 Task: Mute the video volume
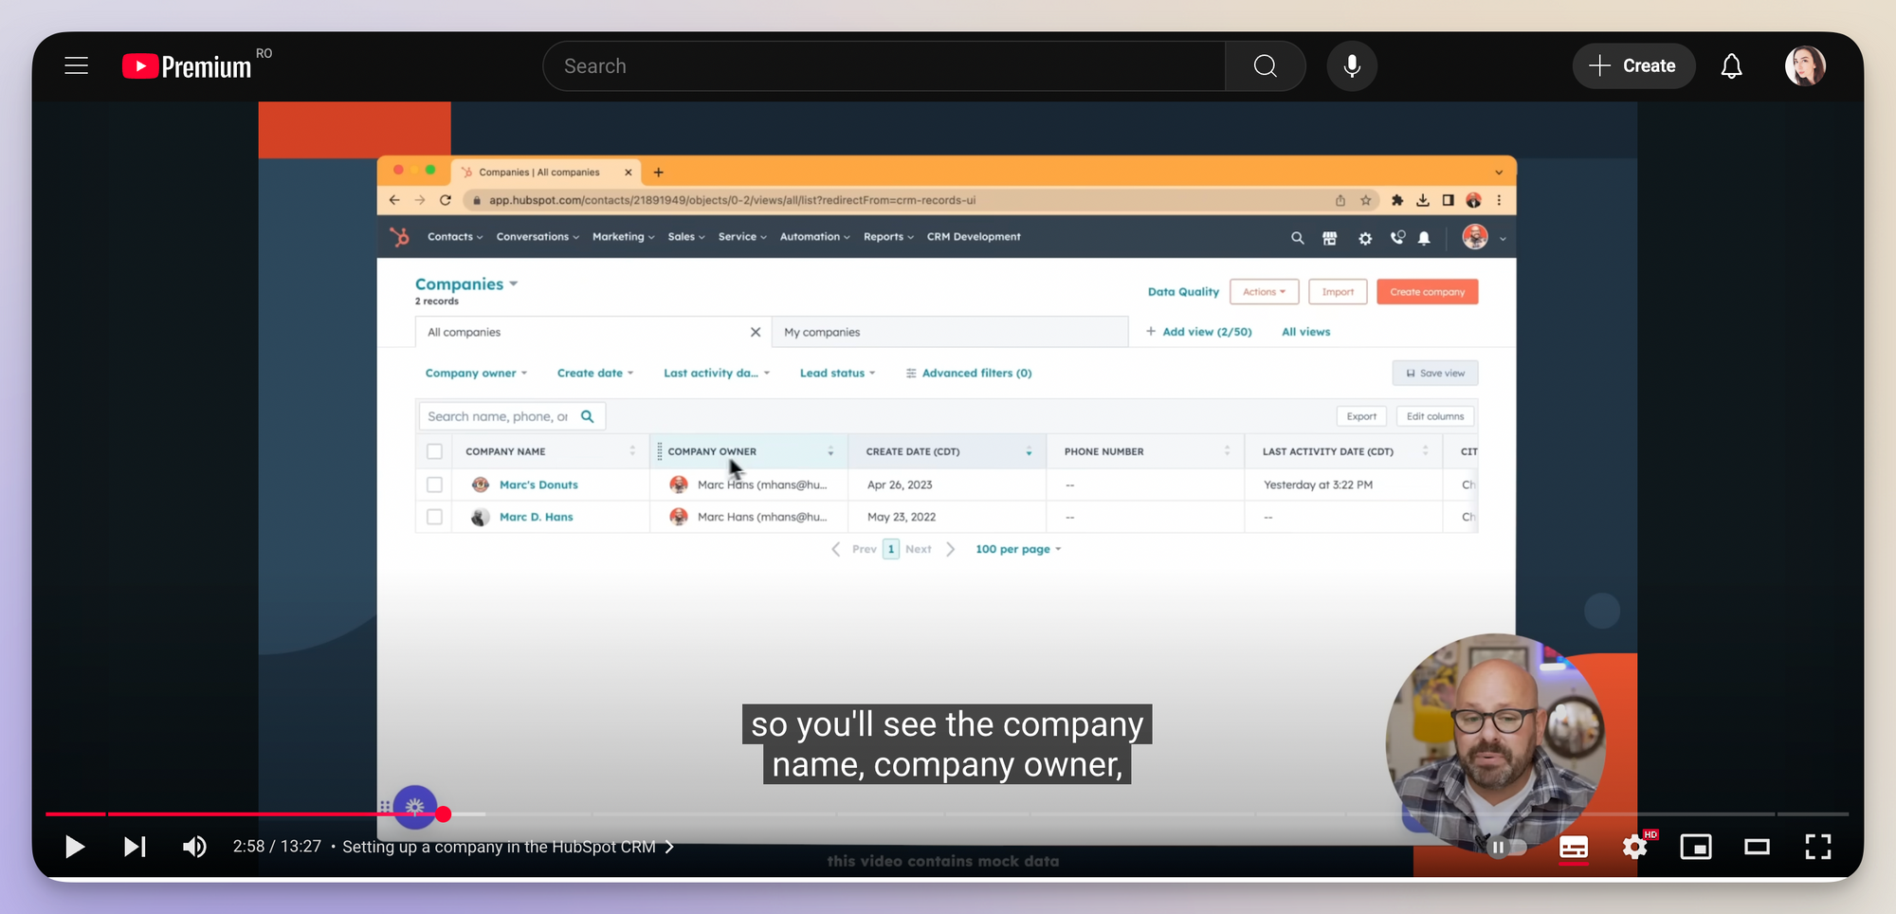[194, 846]
